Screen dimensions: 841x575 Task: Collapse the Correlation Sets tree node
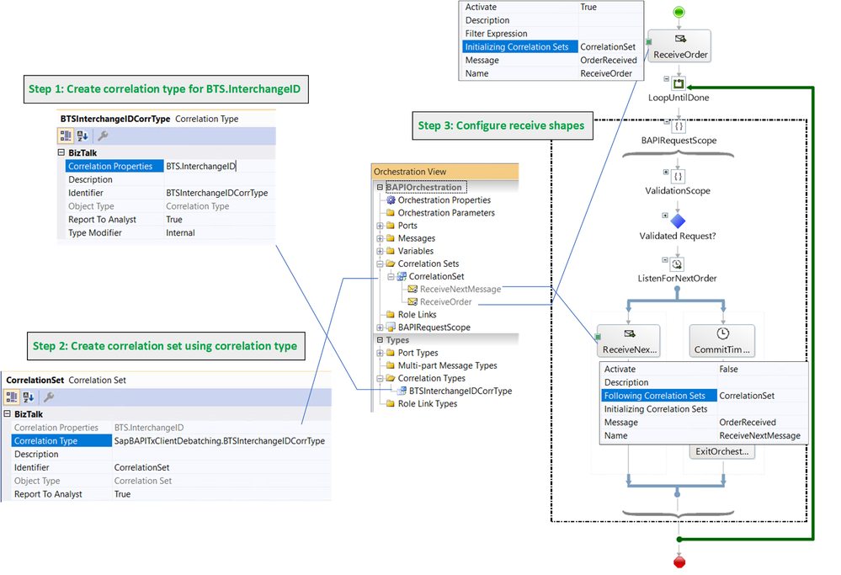point(380,264)
